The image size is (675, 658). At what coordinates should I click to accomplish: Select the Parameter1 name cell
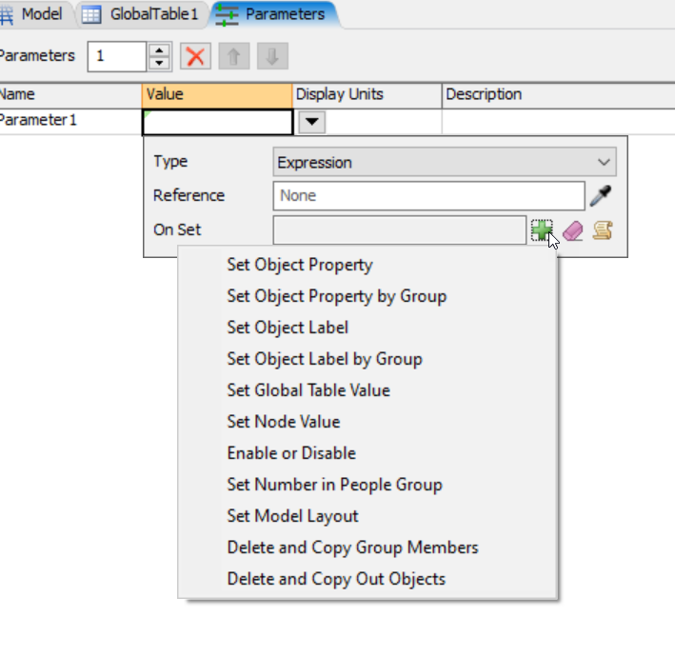pos(70,122)
